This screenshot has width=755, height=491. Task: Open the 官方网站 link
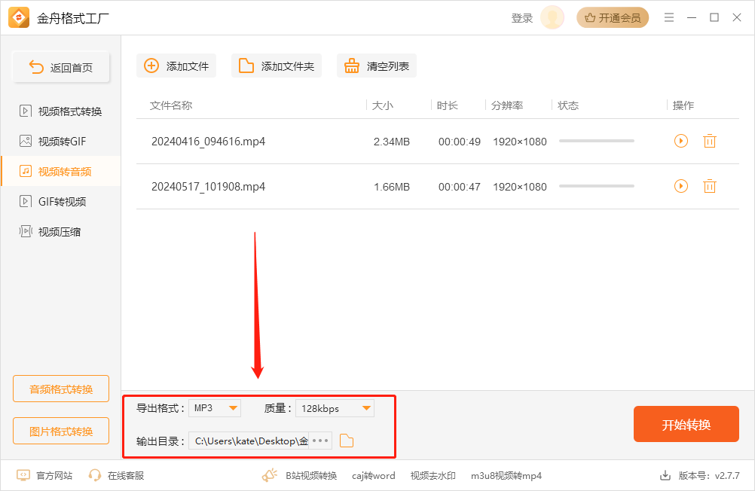pyautogui.click(x=44, y=476)
